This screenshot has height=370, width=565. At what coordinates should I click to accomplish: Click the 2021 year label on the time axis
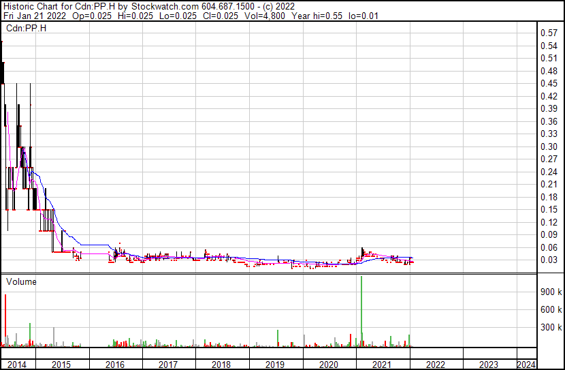tap(382, 365)
